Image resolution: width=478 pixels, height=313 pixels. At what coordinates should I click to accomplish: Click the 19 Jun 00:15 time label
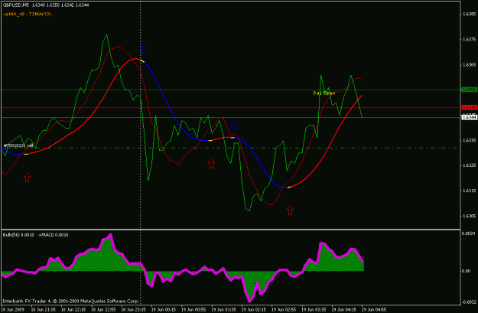pyautogui.click(x=164, y=310)
